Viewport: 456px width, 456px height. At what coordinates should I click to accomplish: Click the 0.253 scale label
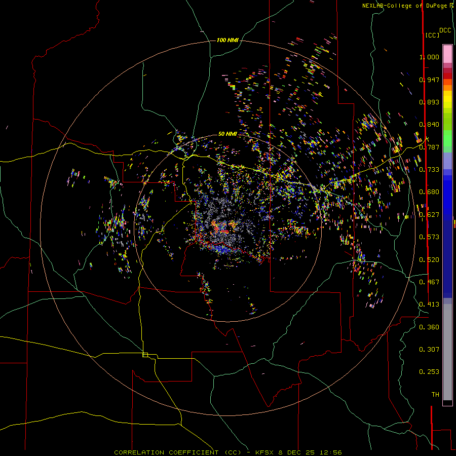[429, 372]
